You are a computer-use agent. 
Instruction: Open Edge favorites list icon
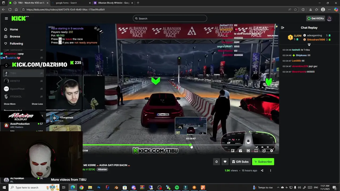pyautogui.click(x=317, y=10)
